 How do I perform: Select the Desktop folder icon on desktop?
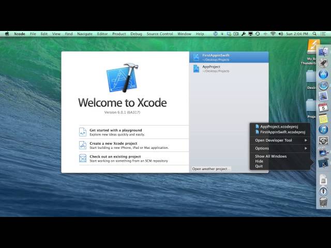pos(311,80)
